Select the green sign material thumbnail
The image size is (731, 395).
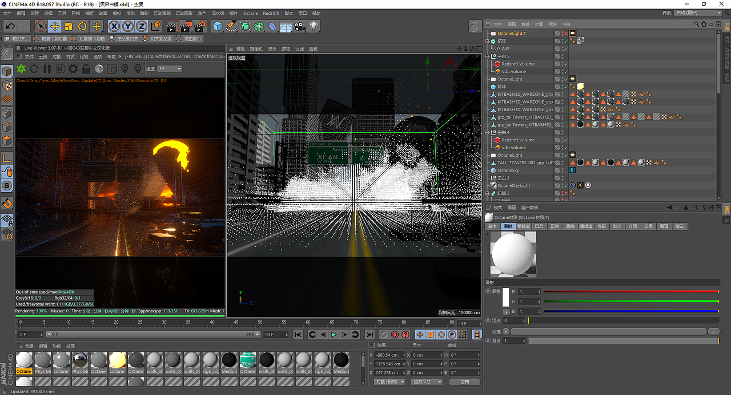(x=247, y=360)
